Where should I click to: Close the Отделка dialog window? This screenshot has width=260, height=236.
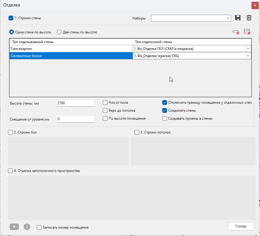coord(255,5)
